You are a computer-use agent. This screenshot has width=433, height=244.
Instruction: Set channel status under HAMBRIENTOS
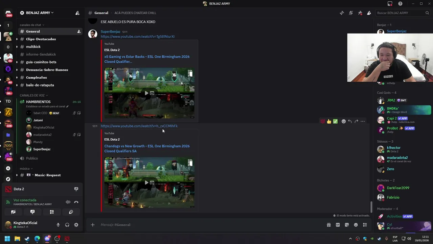pyautogui.click(x=47, y=106)
